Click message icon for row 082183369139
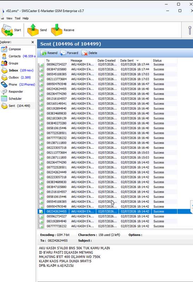 click(41, 118)
